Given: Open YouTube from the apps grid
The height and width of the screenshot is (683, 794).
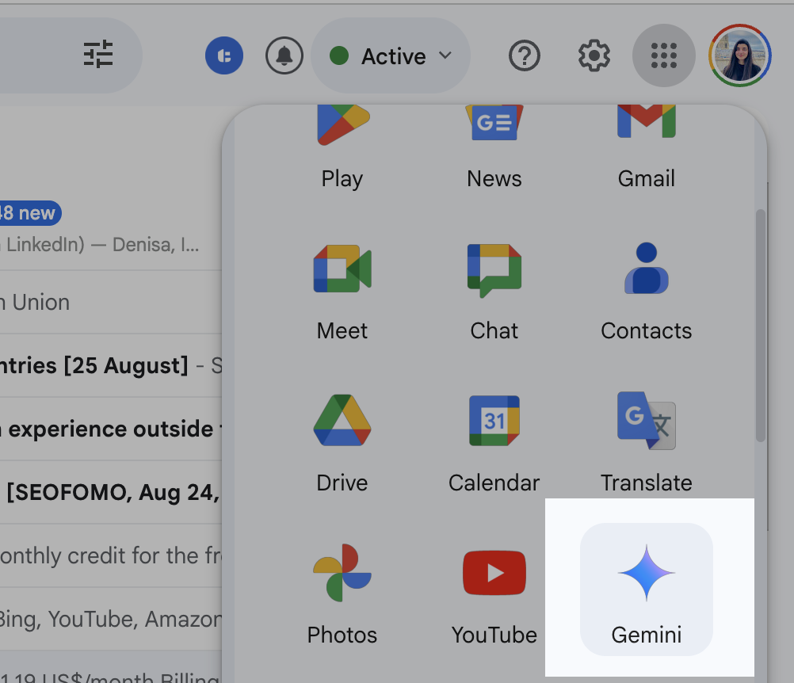Looking at the screenshot, I should [494, 596].
